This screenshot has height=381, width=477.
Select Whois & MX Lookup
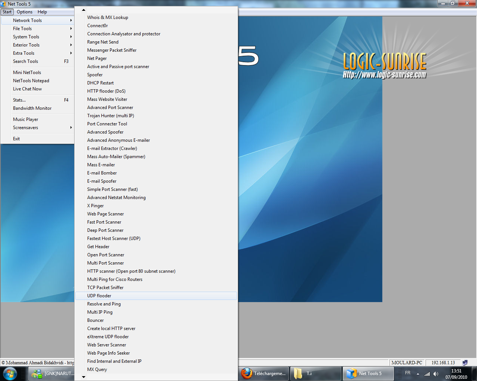(156, 17)
